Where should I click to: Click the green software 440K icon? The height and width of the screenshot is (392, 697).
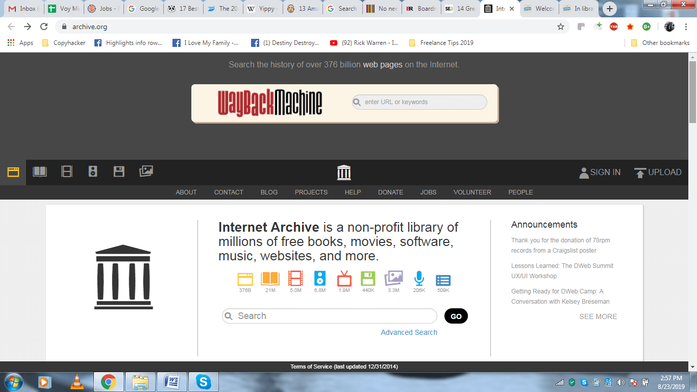click(368, 279)
